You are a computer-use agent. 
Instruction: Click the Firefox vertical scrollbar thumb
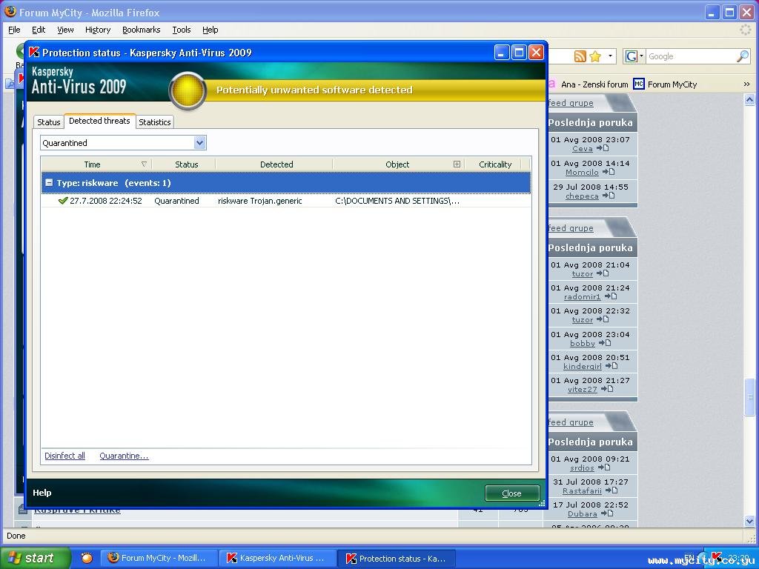click(x=749, y=397)
